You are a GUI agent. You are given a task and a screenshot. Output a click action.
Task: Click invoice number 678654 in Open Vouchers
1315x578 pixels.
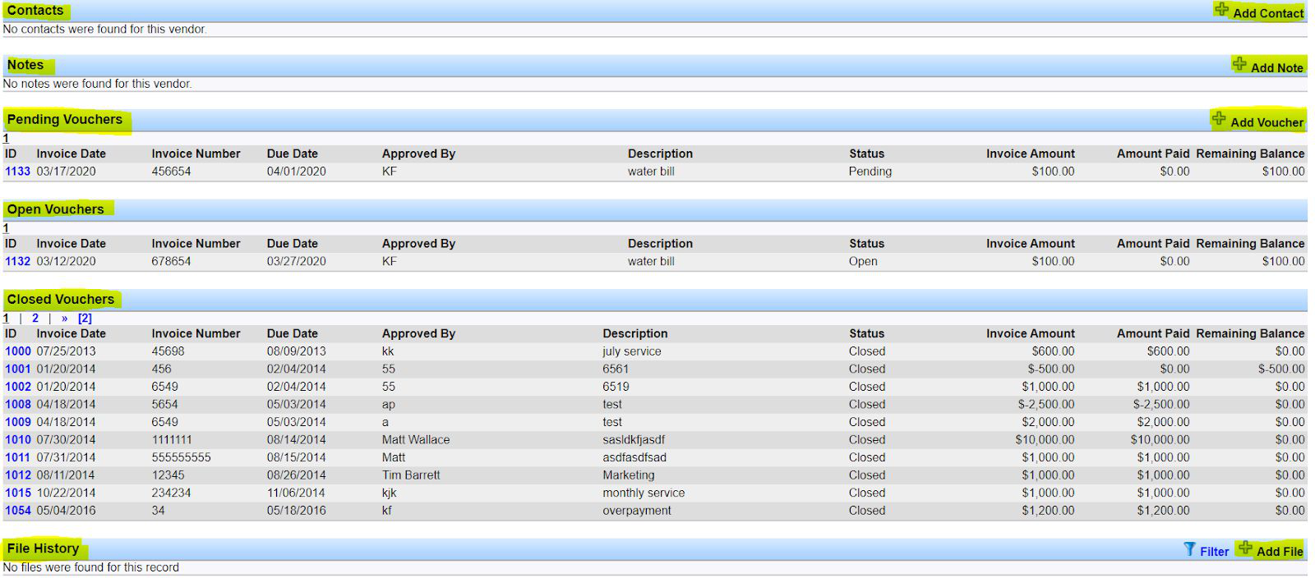click(x=171, y=261)
